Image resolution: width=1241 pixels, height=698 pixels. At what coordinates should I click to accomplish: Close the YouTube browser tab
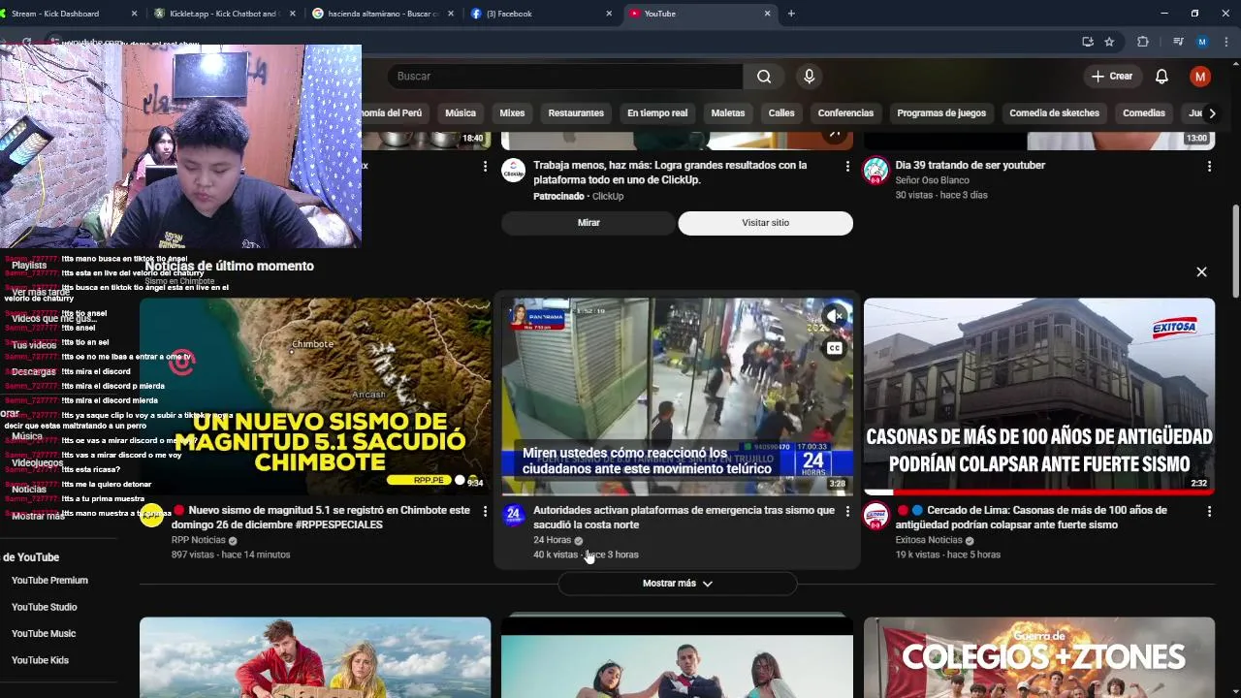[x=767, y=14]
